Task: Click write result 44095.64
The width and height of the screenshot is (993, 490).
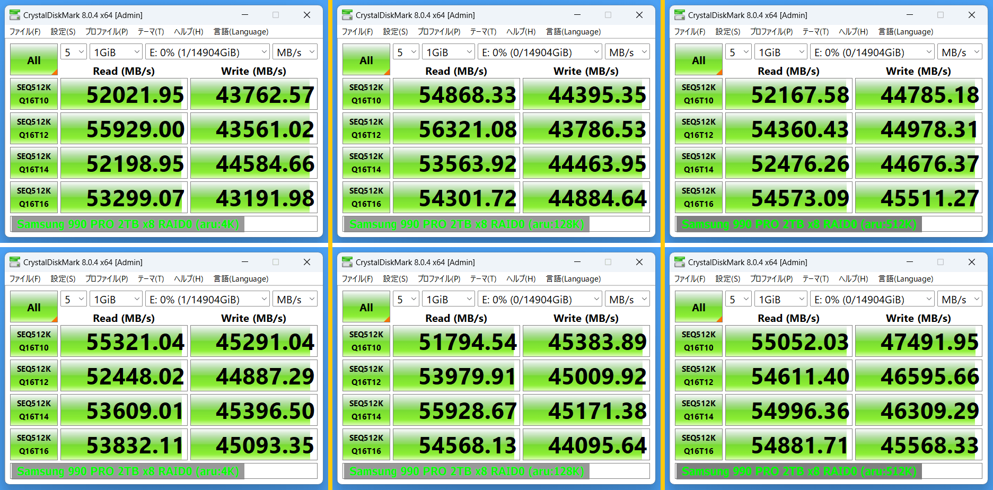Action: point(586,444)
